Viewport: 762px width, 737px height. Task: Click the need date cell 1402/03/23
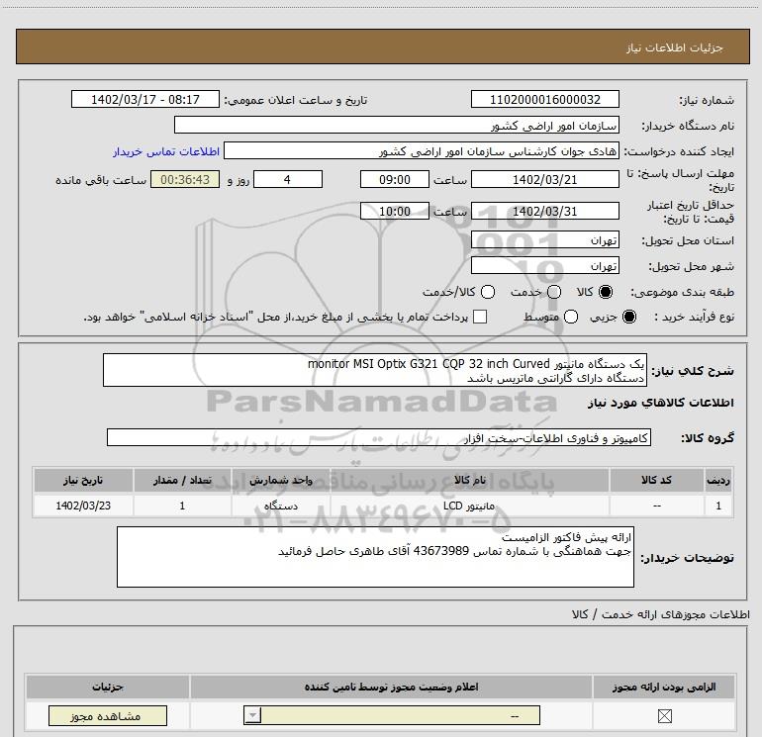coord(83,506)
